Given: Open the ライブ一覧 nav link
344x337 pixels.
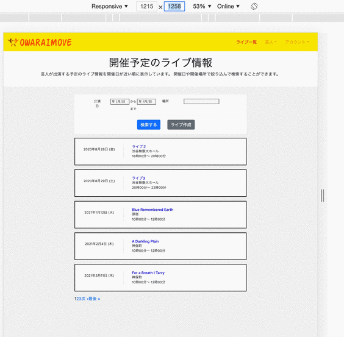Looking at the screenshot, I should tap(246, 42).
